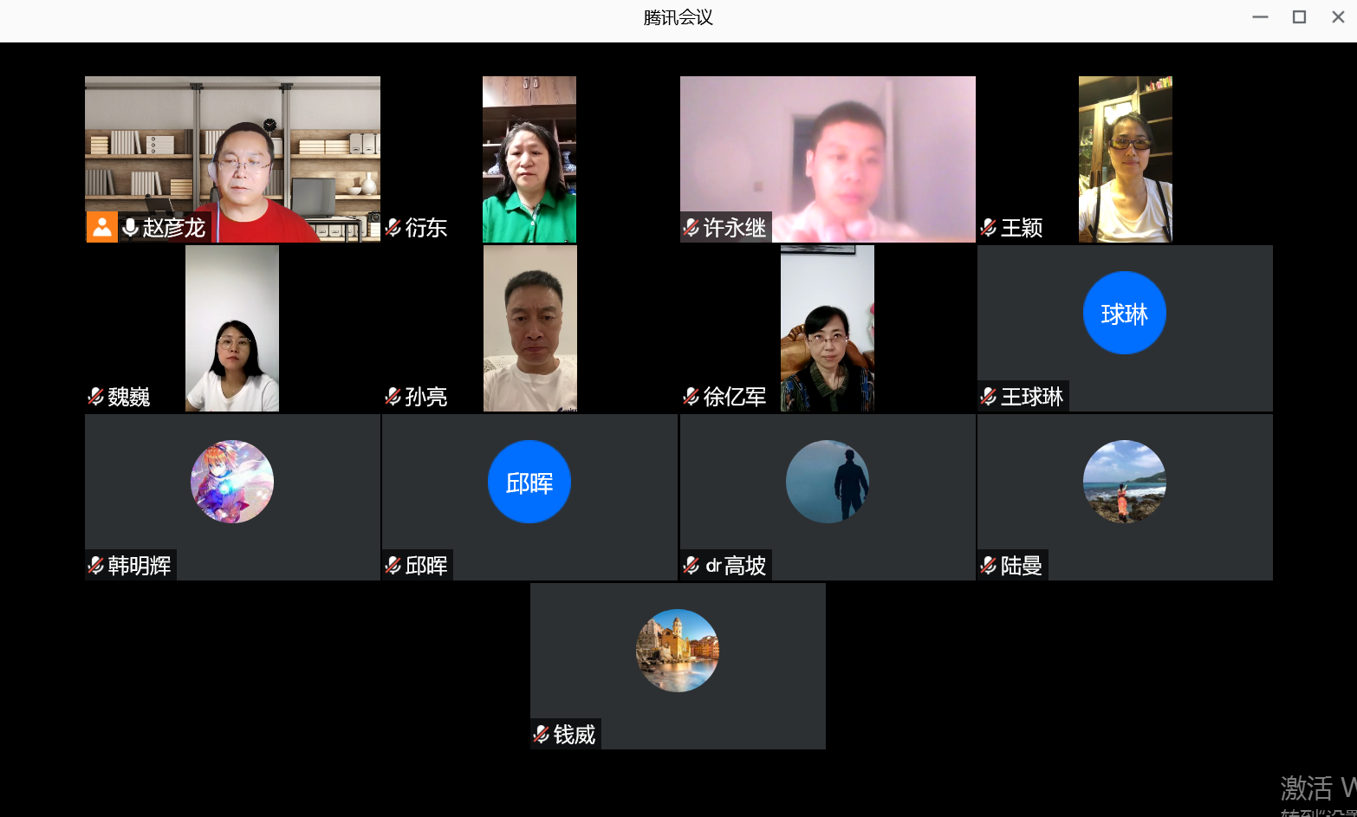This screenshot has height=817, width=1357.
Task: Click the muted microphone icon next to 王颖
Action: click(988, 228)
